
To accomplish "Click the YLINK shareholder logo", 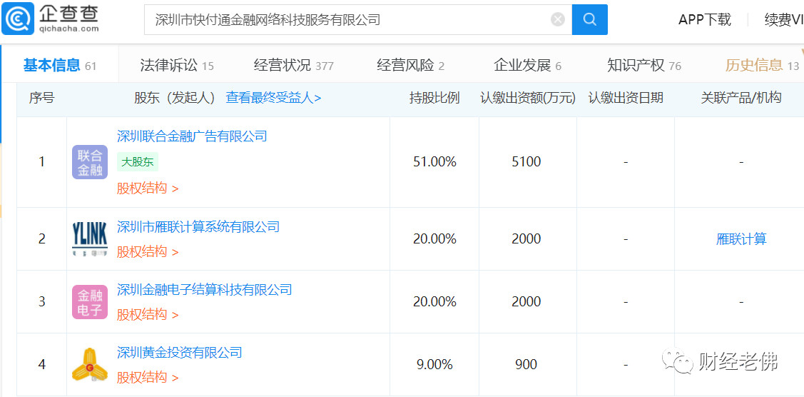I will 90,239.
